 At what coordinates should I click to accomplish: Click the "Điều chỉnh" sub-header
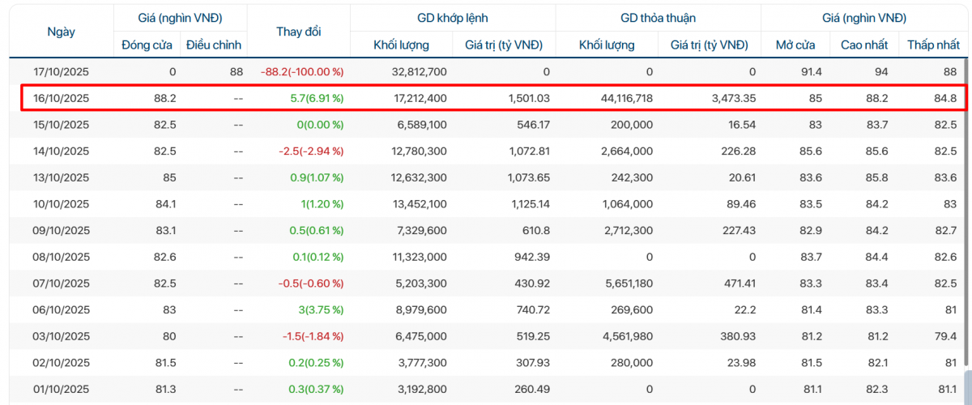click(214, 45)
